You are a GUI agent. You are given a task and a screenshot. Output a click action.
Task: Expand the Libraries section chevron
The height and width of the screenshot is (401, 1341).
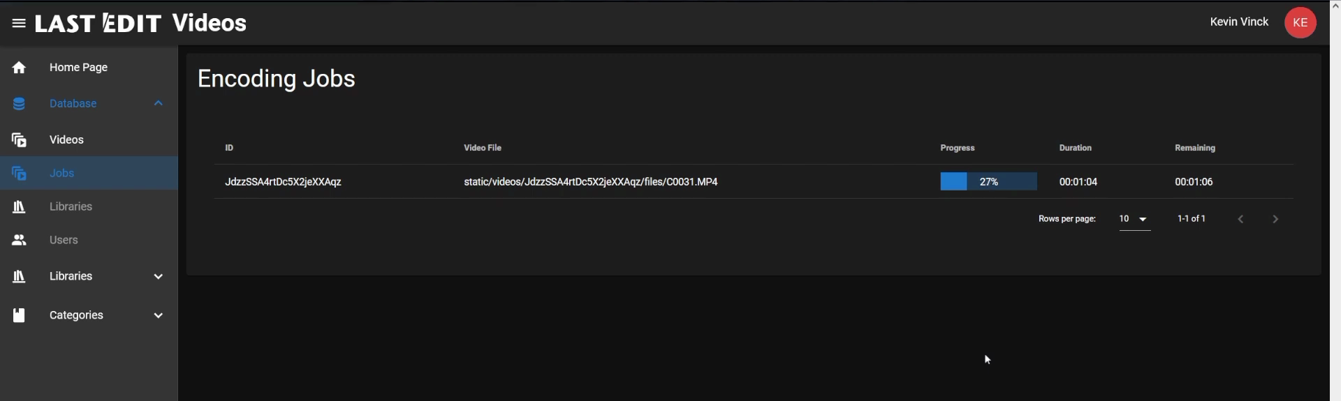[x=159, y=276]
